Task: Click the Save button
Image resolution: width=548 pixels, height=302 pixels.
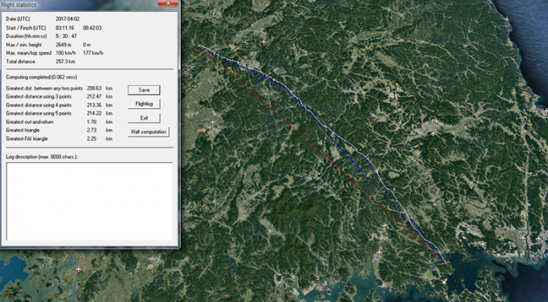Action: pyautogui.click(x=144, y=90)
